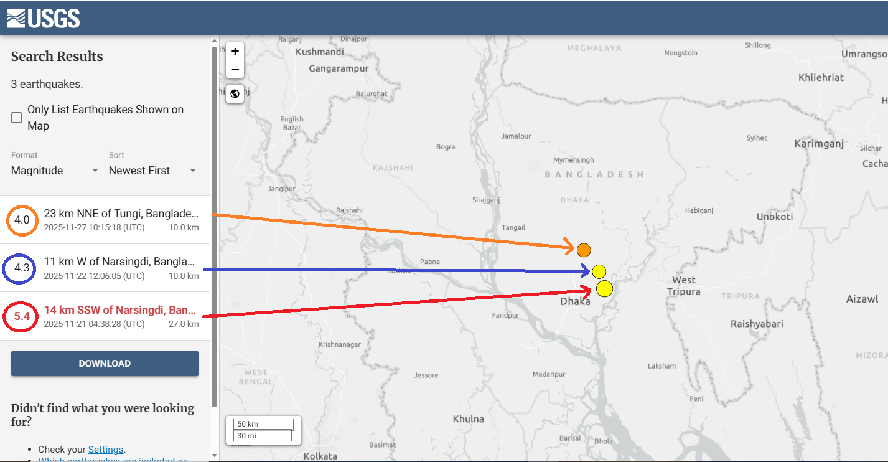Open the Format dropdown showing Magnitude
The height and width of the screenshot is (462, 888).
coord(55,171)
